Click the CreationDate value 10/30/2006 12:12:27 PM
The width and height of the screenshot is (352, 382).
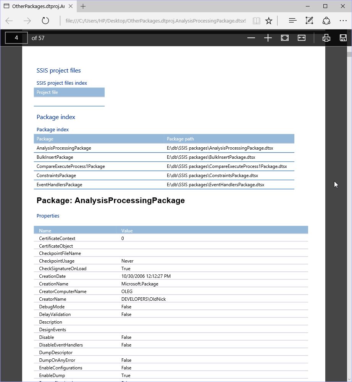146,276
